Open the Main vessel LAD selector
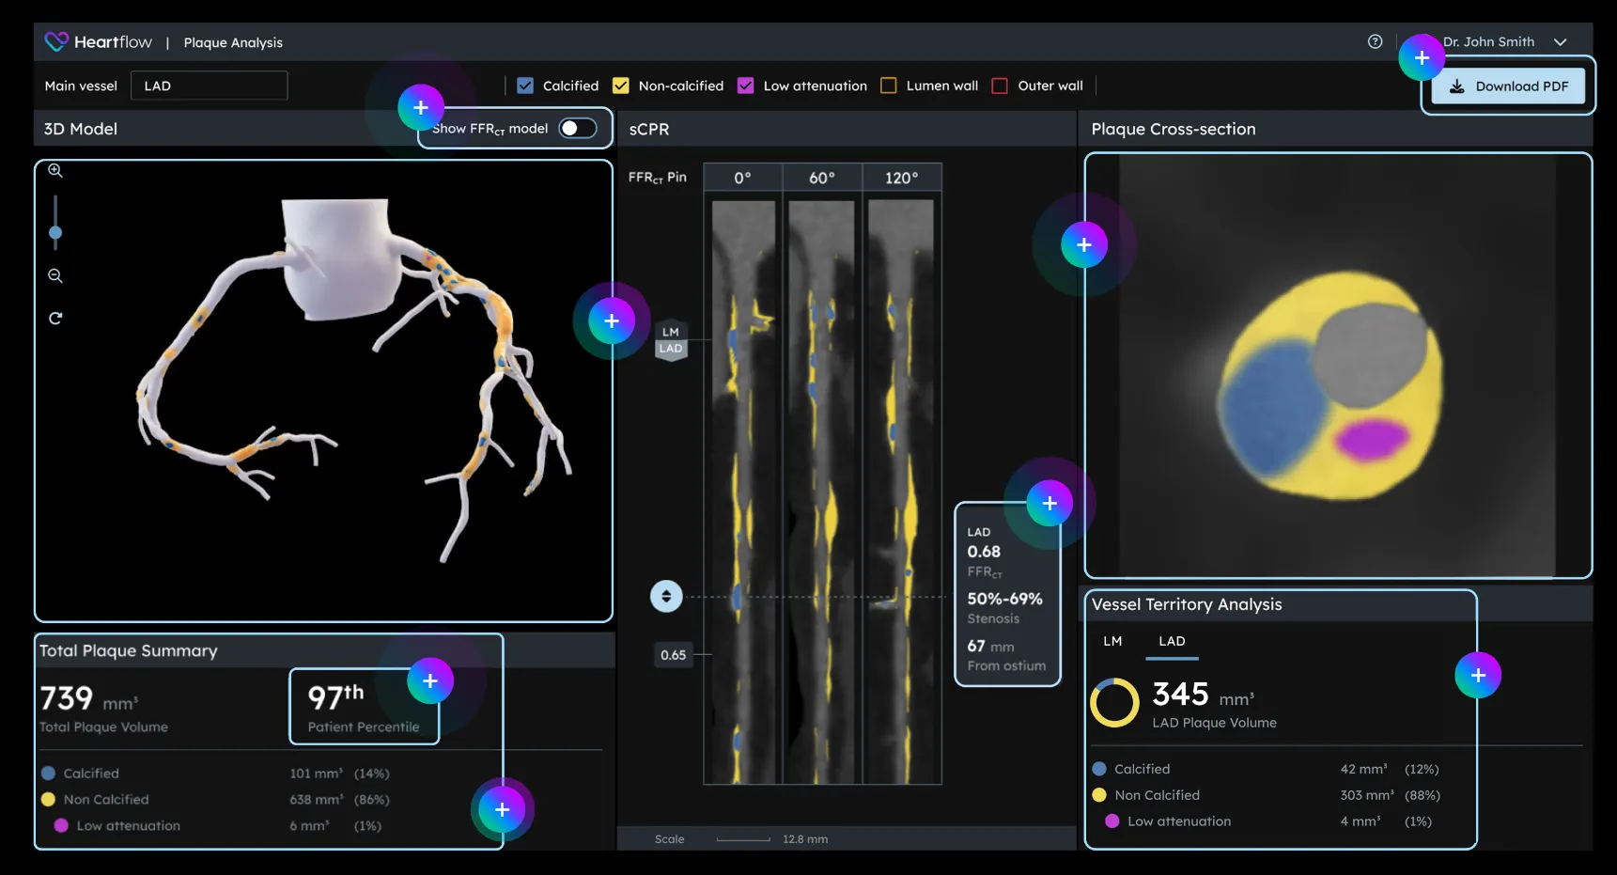Viewport: 1617px width, 875px height. (x=209, y=86)
